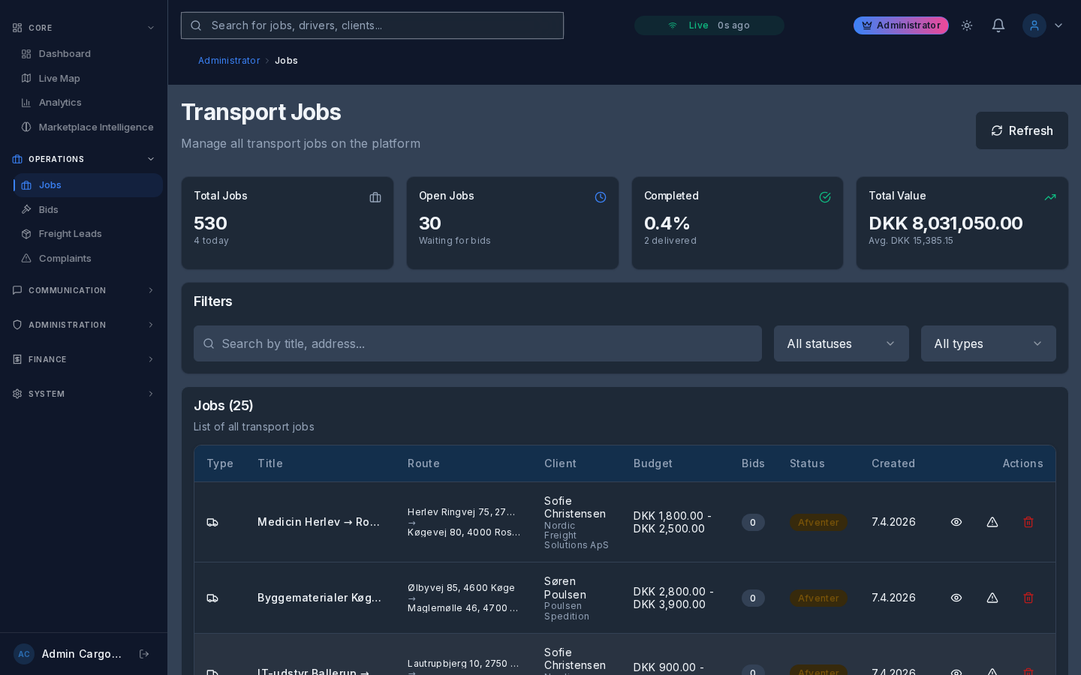
Task: Expand the Communication sidebar section
Action: pos(83,290)
